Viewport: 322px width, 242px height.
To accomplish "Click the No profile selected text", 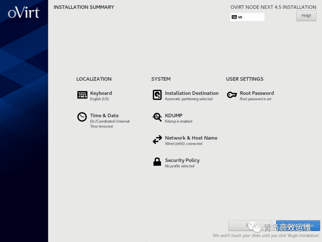I will [x=180, y=166].
